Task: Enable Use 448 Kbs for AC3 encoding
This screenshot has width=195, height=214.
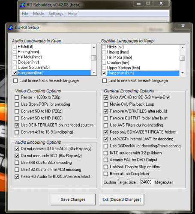Action: 17,163
